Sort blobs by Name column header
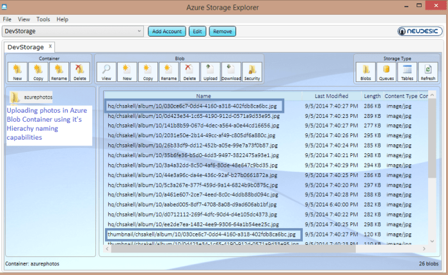The width and height of the screenshot is (448, 275). (204, 96)
